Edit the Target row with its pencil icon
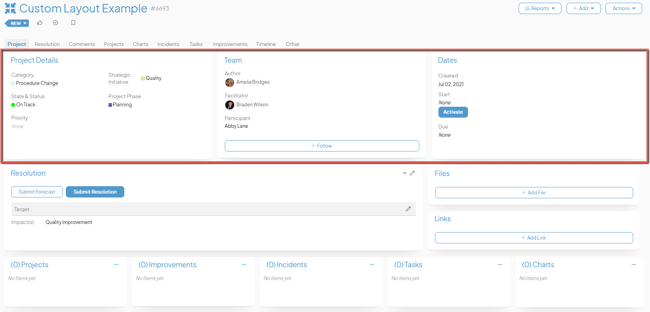Screen dimensions: 650x312 tap(408, 209)
